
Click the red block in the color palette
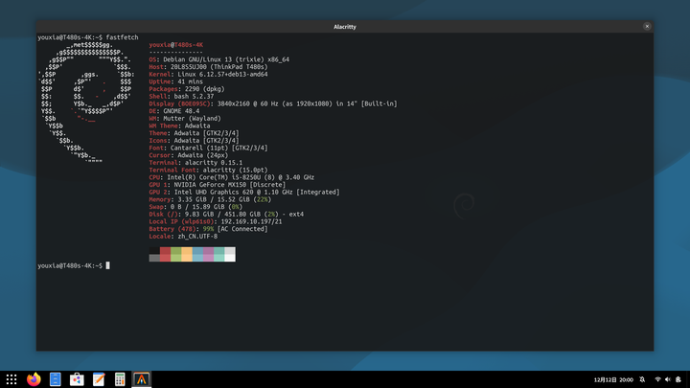click(x=165, y=254)
